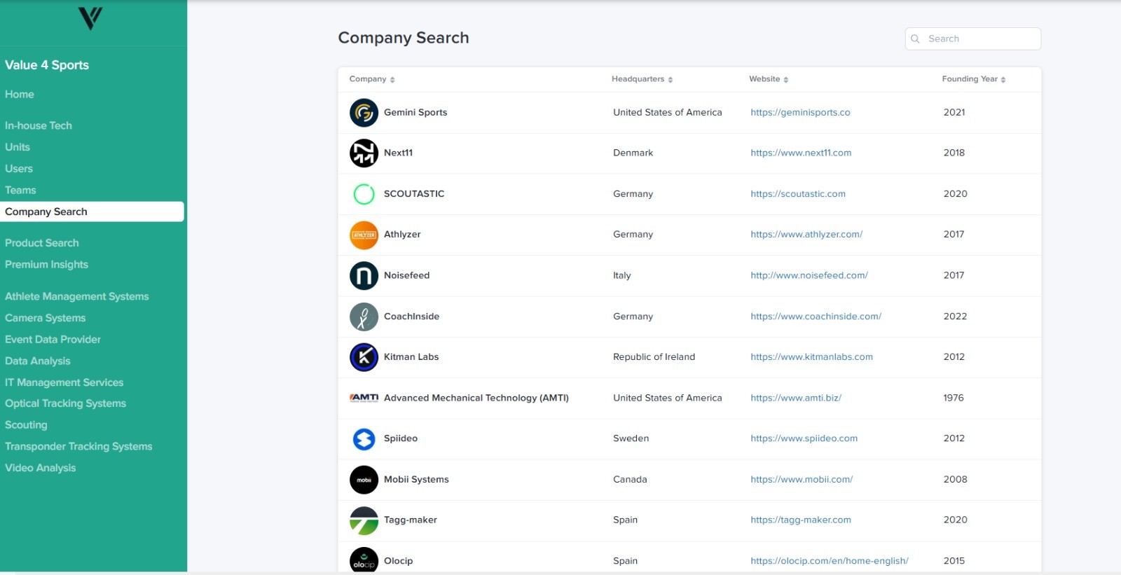
Task: Select Company Search in the sidebar
Action: (92, 212)
